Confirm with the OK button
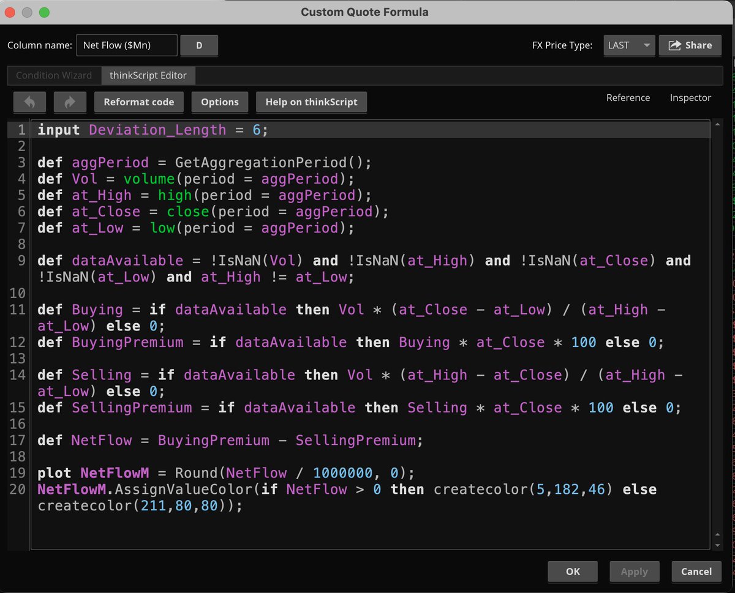Screen dimensions: 735x593 click(x=573, y=572)
